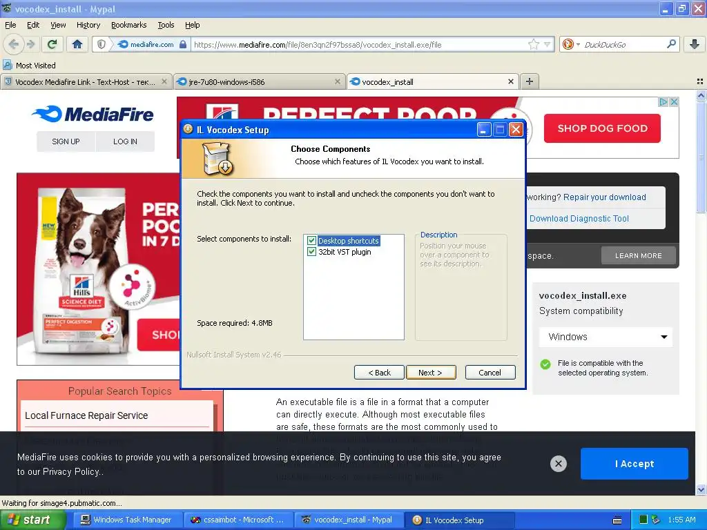The width and height of the screenshot is (707, 530).
Task: Open the View menu
Action: [x=58, y=25]
